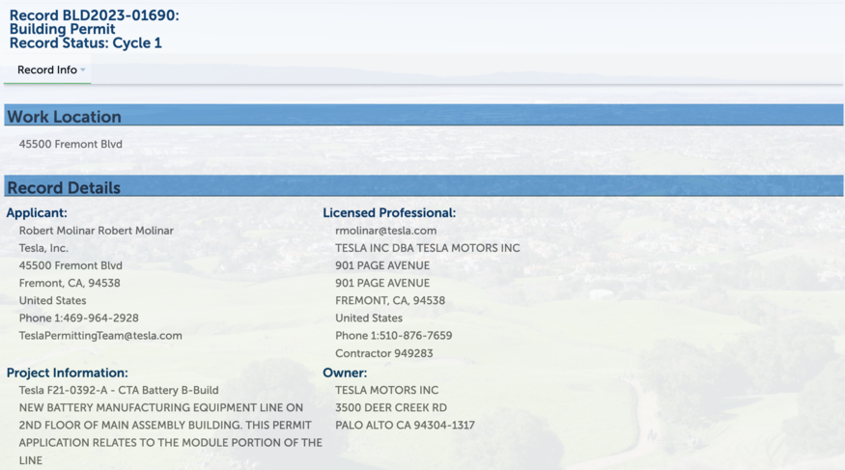This screenshot has height=470, width=845.
Task: Click rmolinar@tesla.com email
Action: 386,231
